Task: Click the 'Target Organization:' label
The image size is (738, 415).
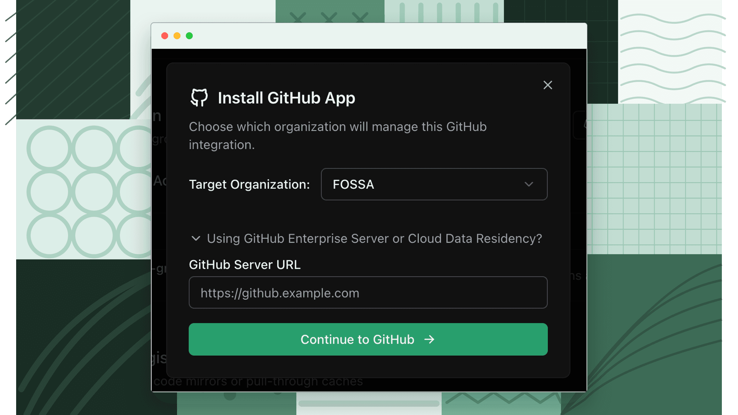Action: tap(249, 184)
